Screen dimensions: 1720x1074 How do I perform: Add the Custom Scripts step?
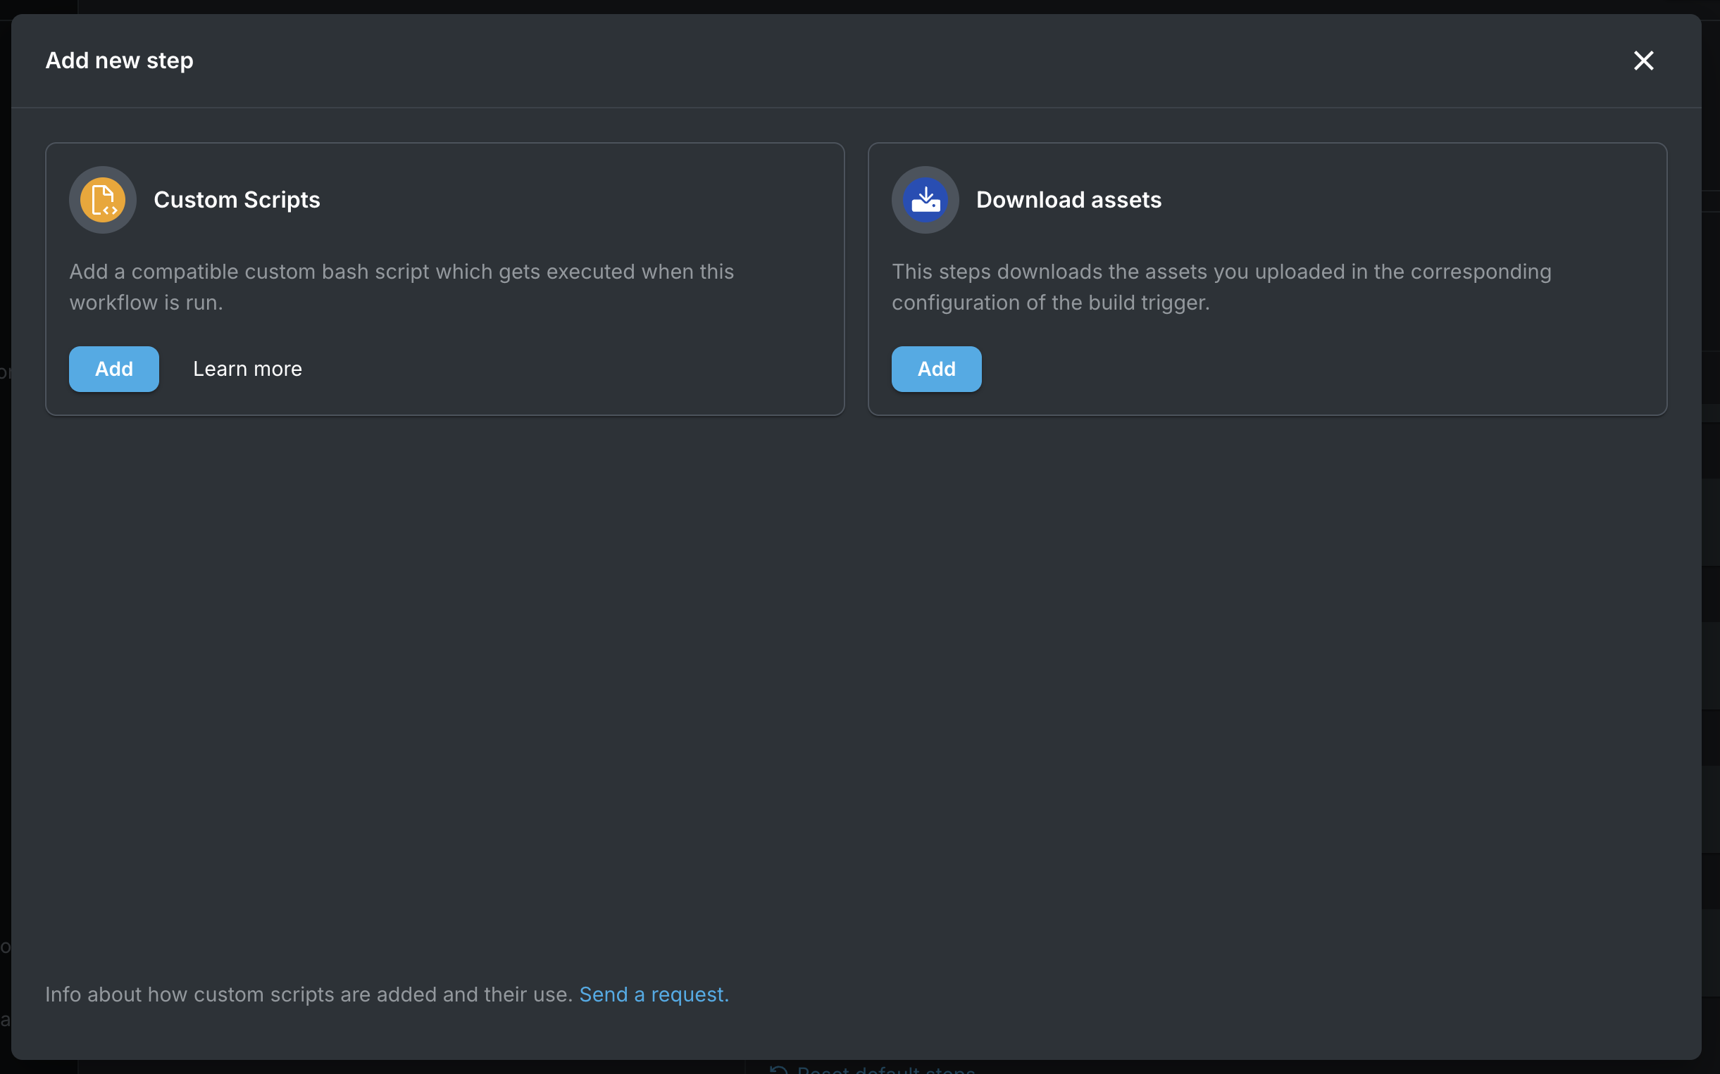coord(113,369)
